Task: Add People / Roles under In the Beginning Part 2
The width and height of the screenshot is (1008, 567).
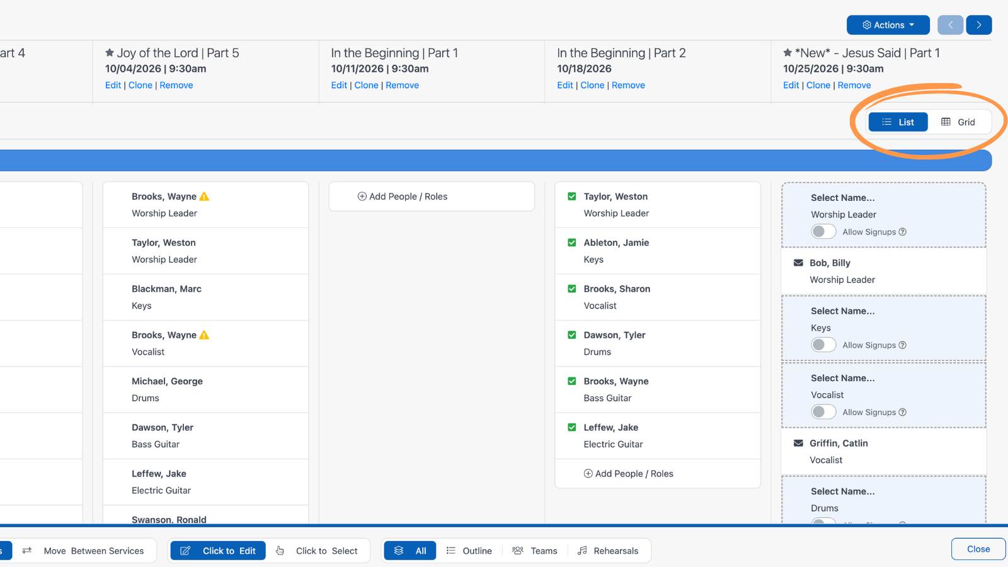Action: click(x=628, y=474)
